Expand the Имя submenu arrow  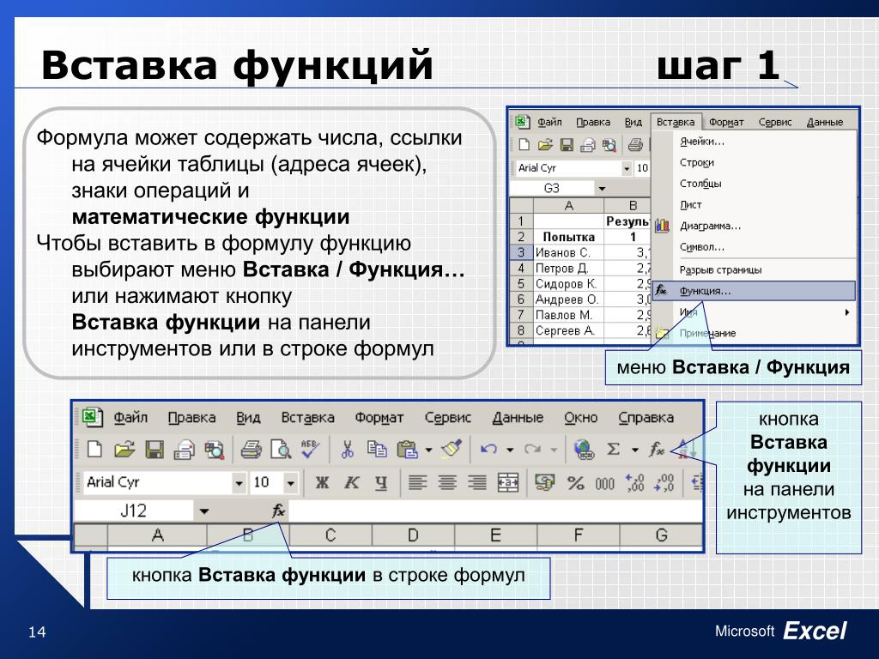(x=847, y=312)
